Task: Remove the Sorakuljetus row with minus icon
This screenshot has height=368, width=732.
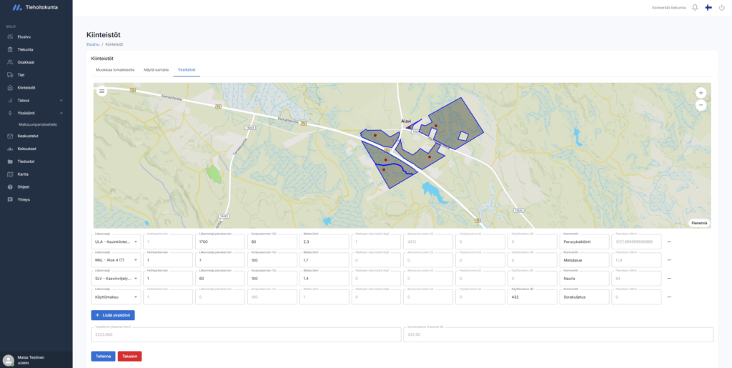Action: click(x=670, y=297)
